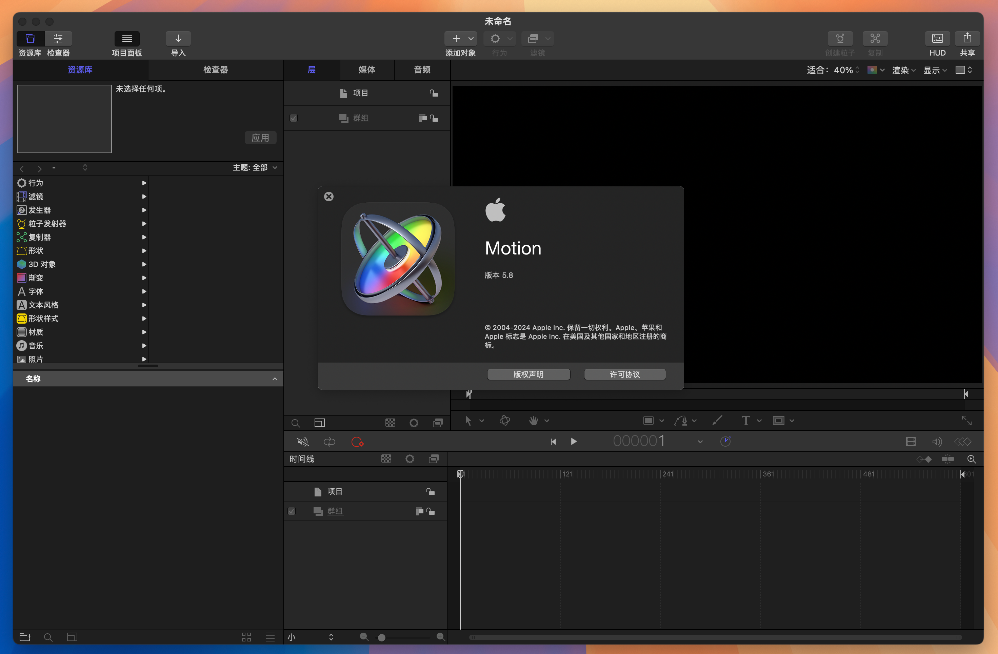Screen dimensions: 998x654
Task: Click zoom-in magnifier at timeline bottom
Action: click(x=440, y=637)
